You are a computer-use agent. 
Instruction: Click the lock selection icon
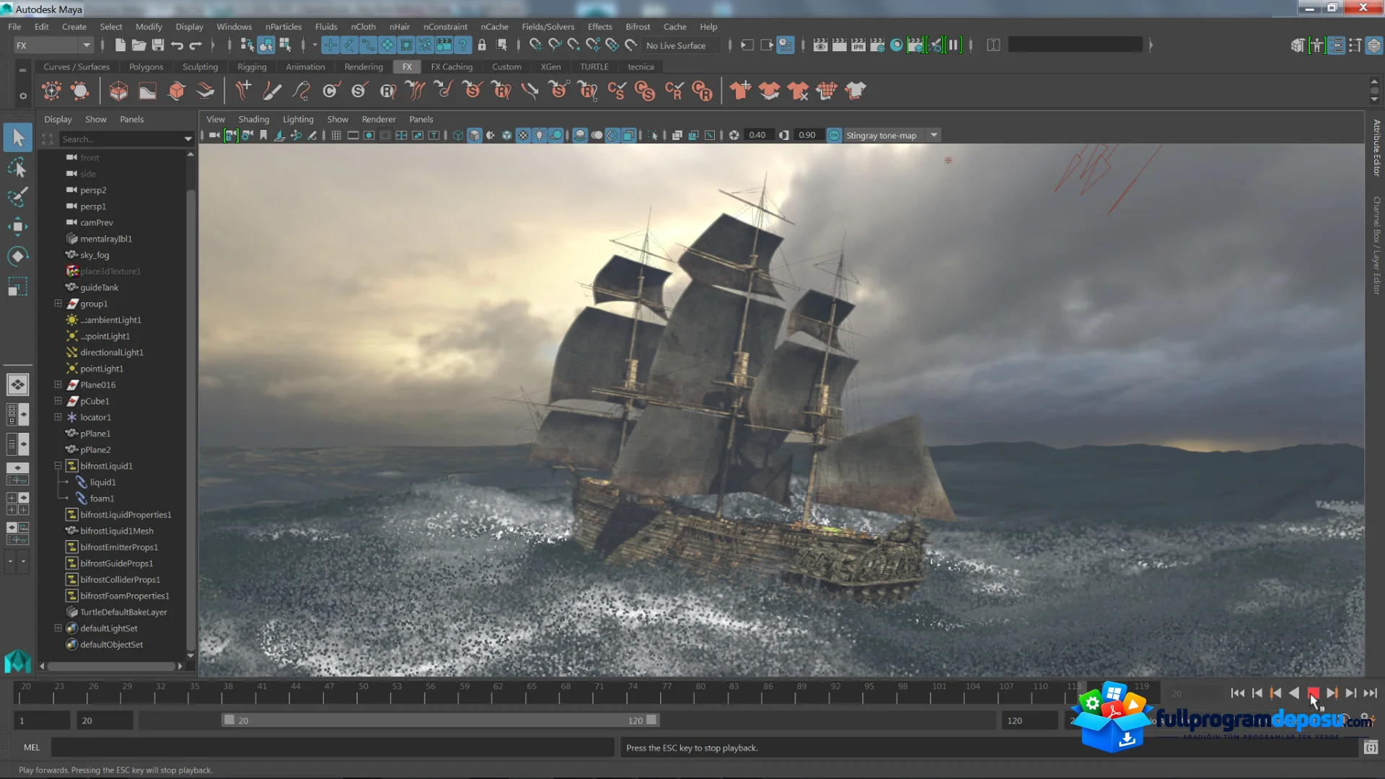tap(482, 45)
